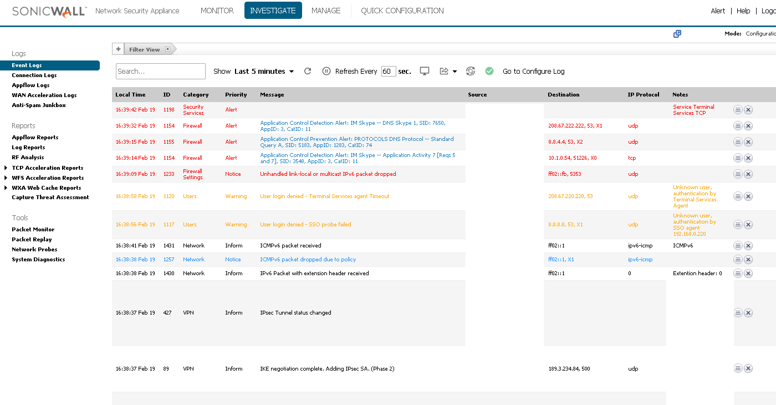776x405 pixels.
Task: Click the row menu icon on the Skype alert entry
Action: click(738, 125)
